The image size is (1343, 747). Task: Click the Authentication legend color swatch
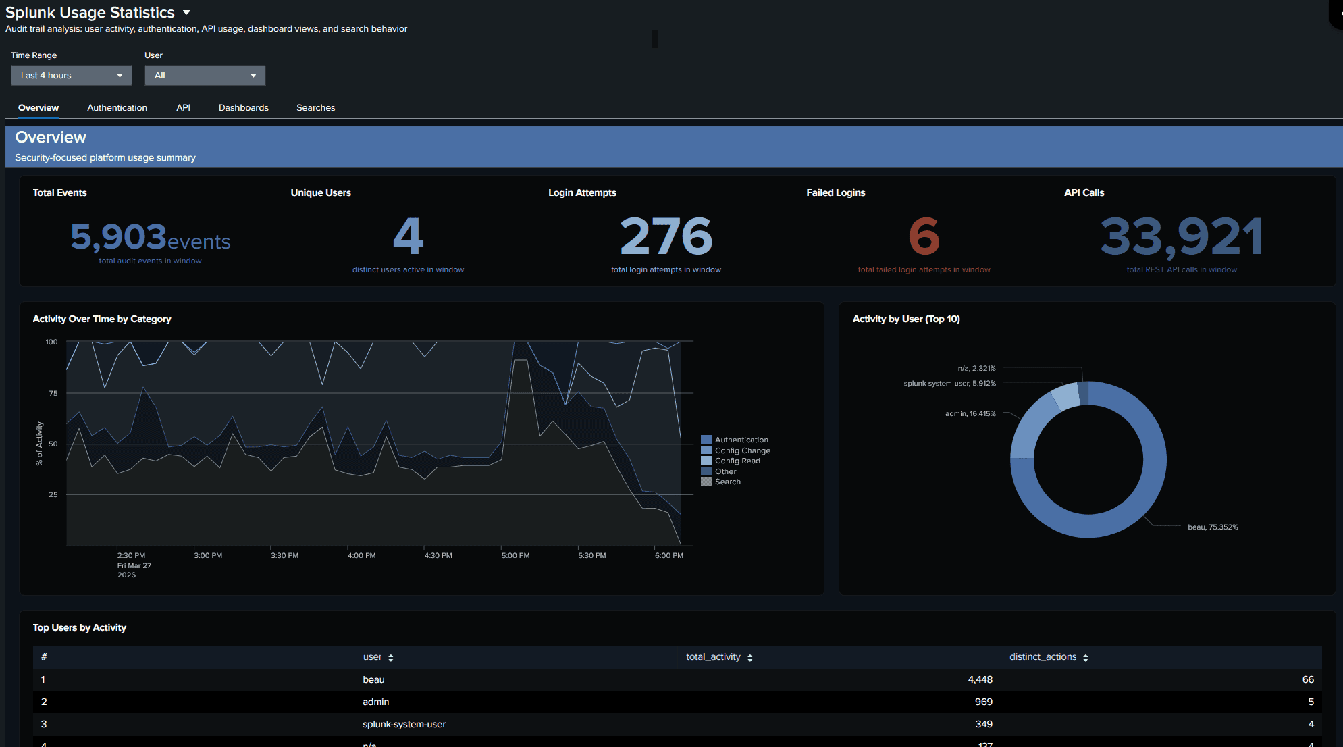pos(706,440)
